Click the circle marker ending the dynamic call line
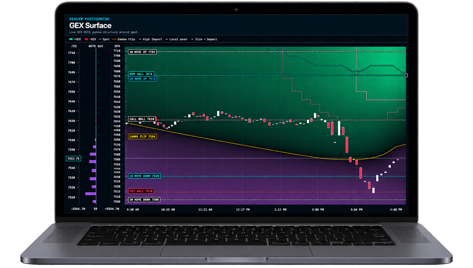Screen dimensions: 473x268 406,75
